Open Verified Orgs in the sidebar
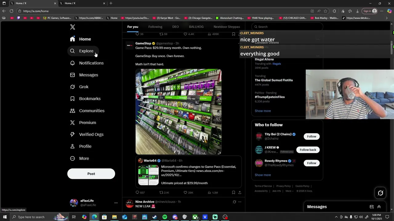Image resolution: width=394 pixels, height=221 pixels. [87, 134]
